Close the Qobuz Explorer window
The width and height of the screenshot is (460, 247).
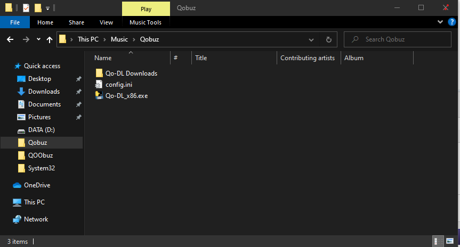click(446, 7)
